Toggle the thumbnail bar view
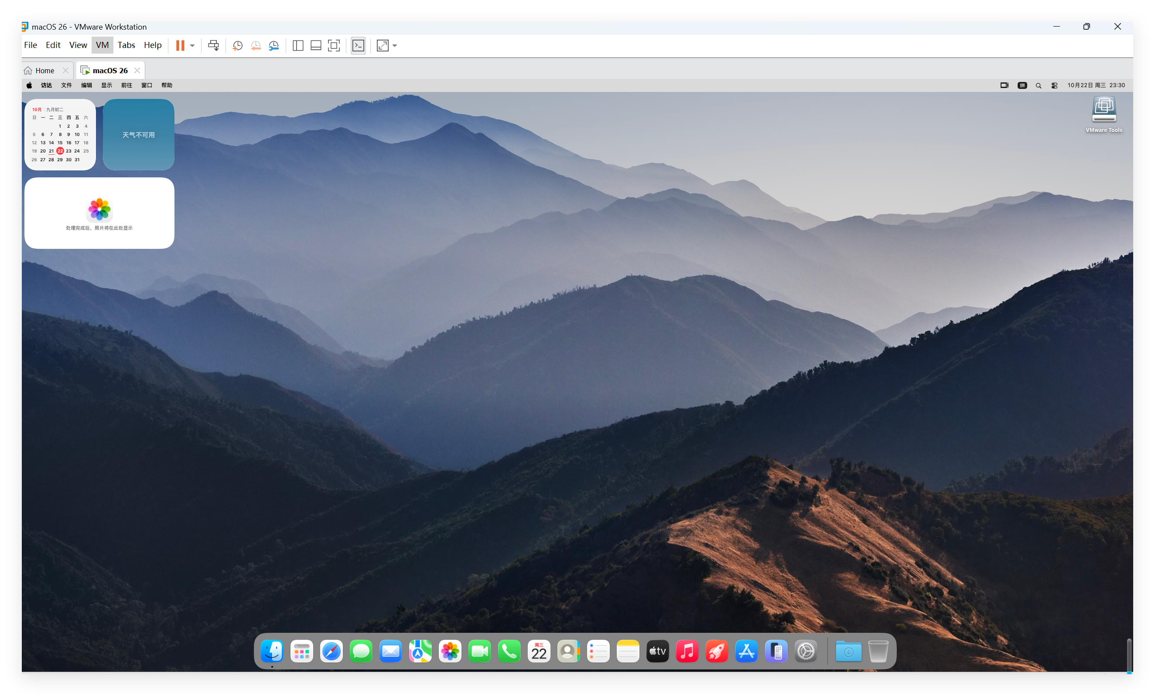 point(316,45)
